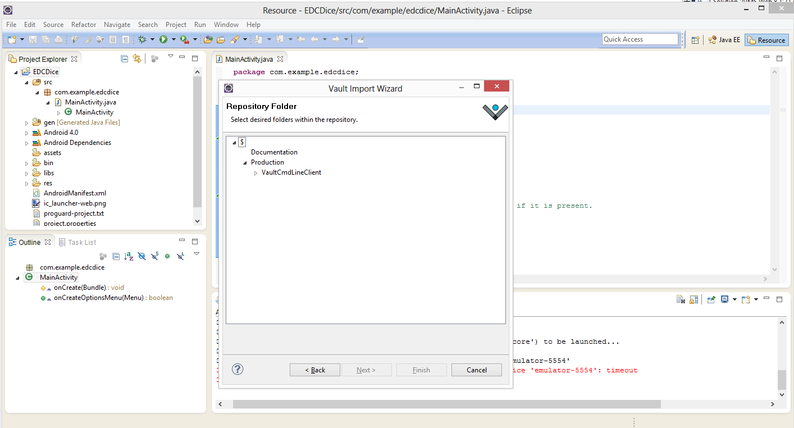Expand the Android 4.0 library node
Image resolution: width=794 pixels, height=428 pixels.
click(26, 133)
